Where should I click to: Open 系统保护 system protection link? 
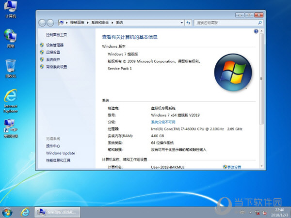click(53, 59)
